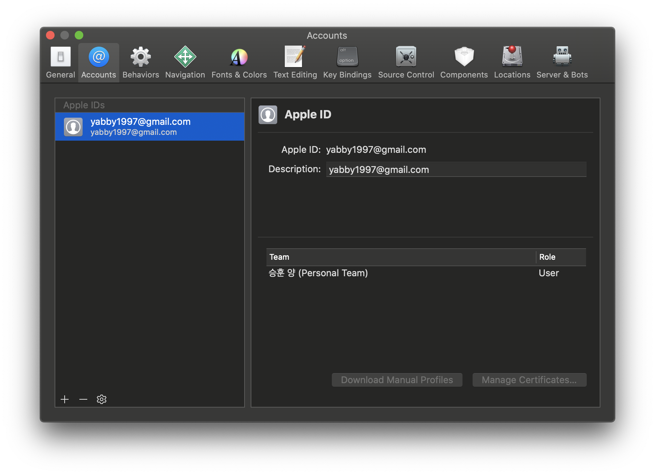Open Manage Certificates dialog

click(x=529, y=380)
